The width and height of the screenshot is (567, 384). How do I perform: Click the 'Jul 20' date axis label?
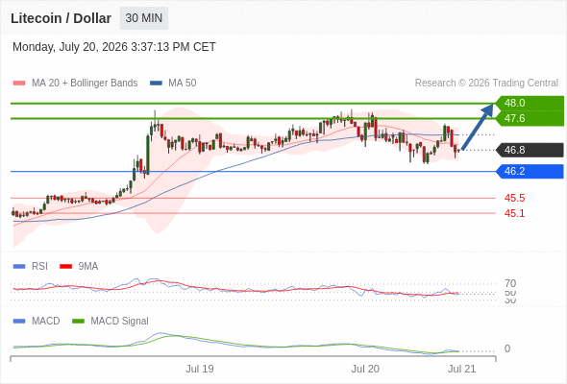click(365, 369)
